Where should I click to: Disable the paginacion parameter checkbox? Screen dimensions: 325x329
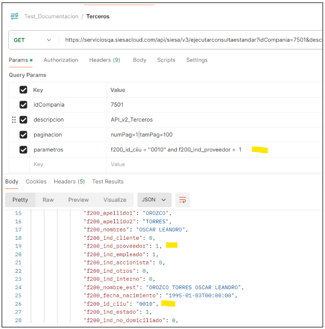point(23,135)
